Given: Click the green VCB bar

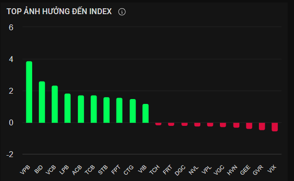Looking at the screenshot, I should coord(55,104).
